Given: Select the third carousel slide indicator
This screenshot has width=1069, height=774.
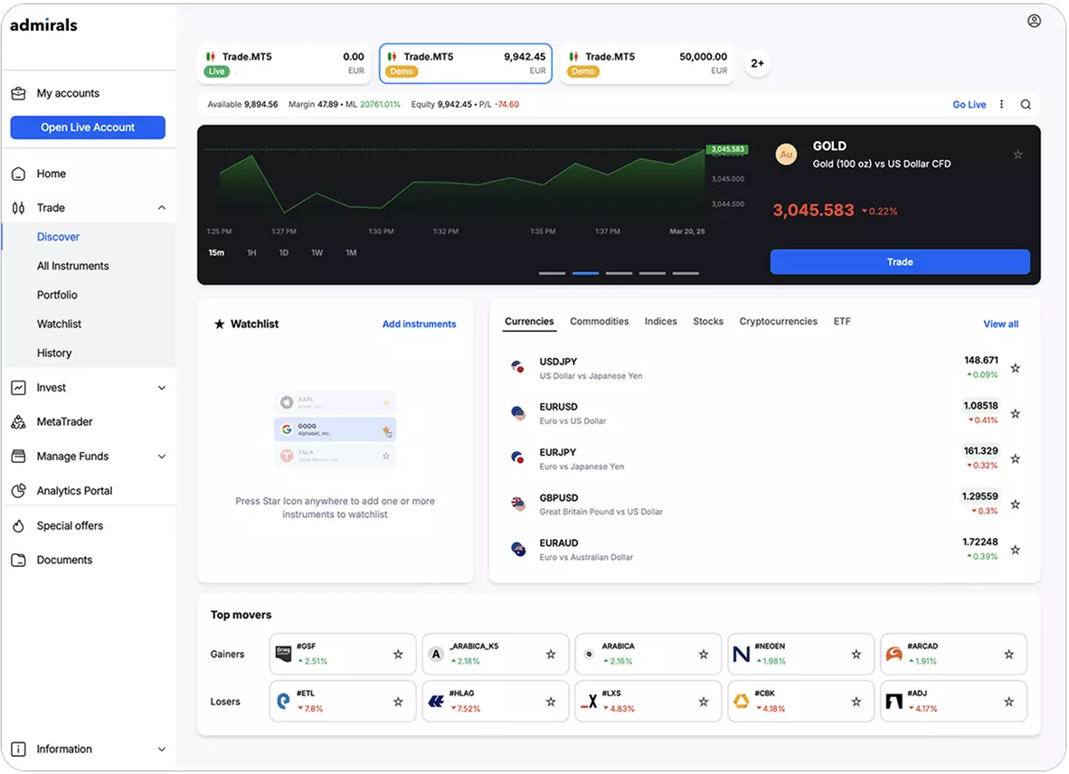Looking at the screenshot, I should tap(619, 273).
